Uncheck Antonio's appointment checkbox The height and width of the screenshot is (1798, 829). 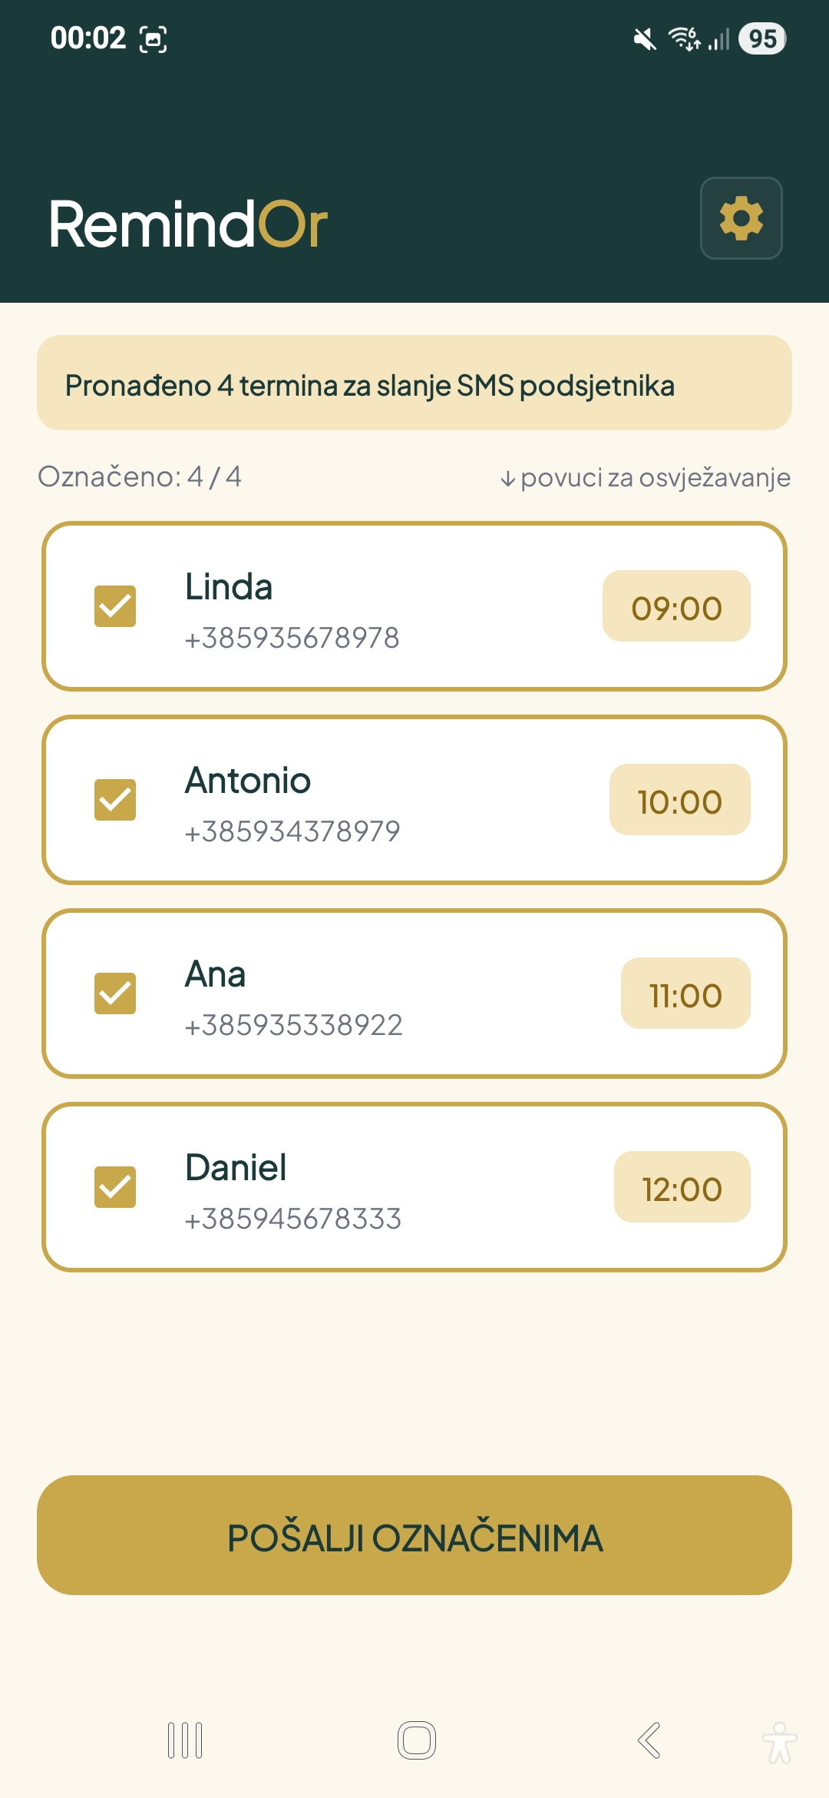[x=115, y=800]
